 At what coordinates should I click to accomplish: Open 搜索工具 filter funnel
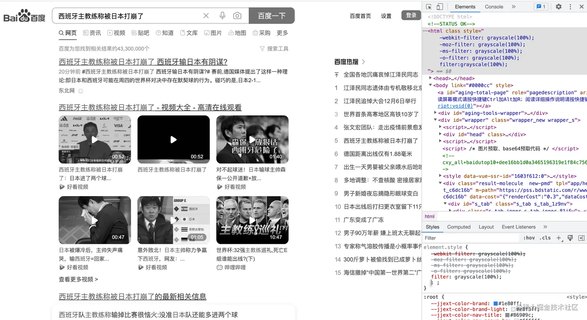tap(274, 49)
